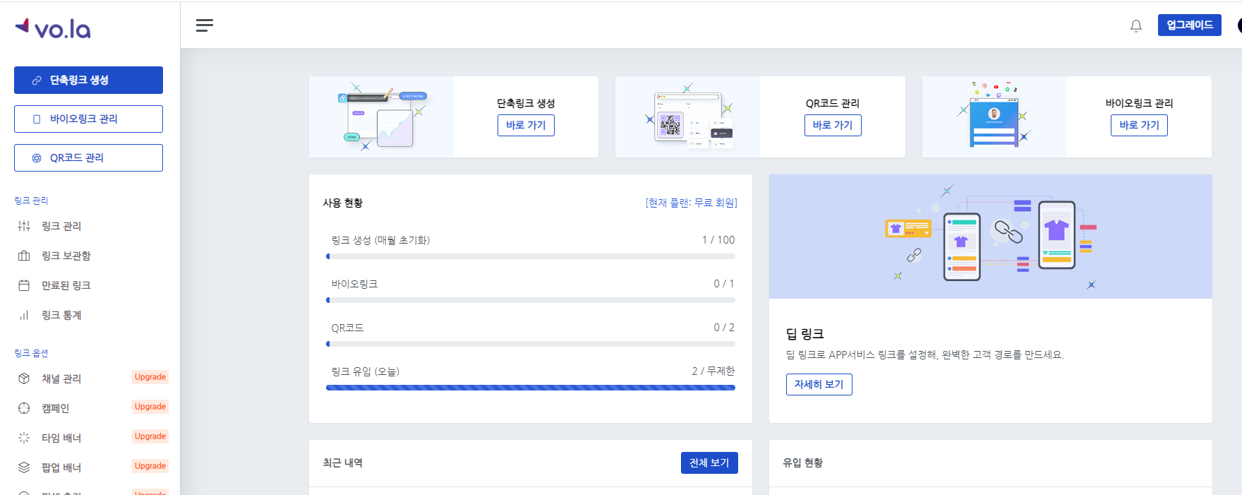The image size is (1242, 495).
Task: Click the 바이오링크 usage progress bar
Action: (x=531, y=300)
